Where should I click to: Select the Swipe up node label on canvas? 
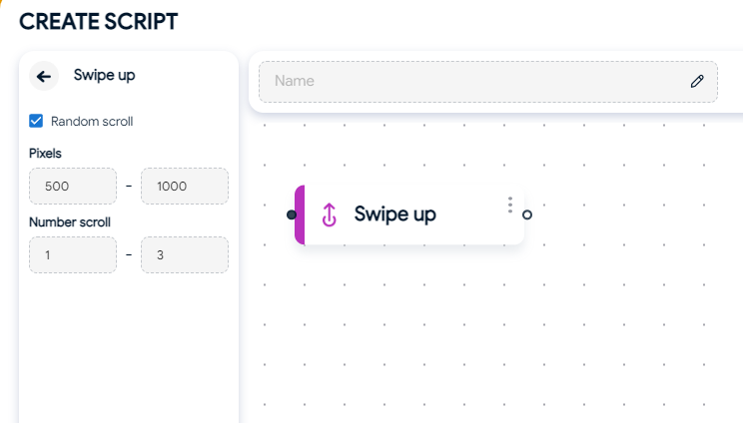click(395, 214)
